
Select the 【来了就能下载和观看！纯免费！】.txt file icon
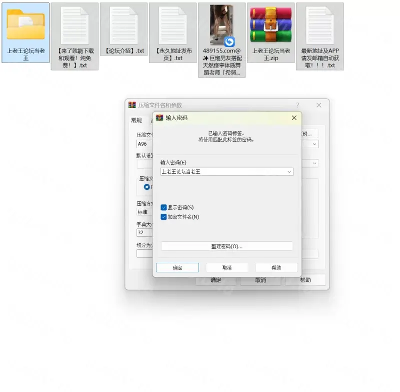(74, 25)
